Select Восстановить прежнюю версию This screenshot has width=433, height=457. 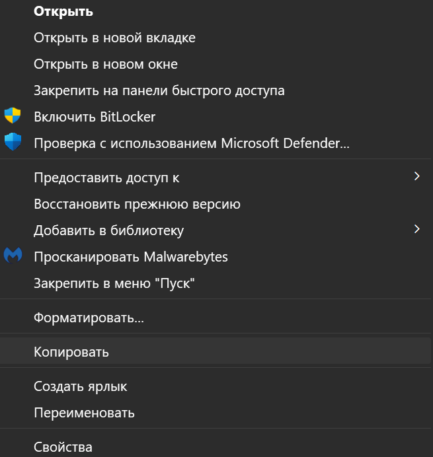pyautogui.click(x=137, y=204)
